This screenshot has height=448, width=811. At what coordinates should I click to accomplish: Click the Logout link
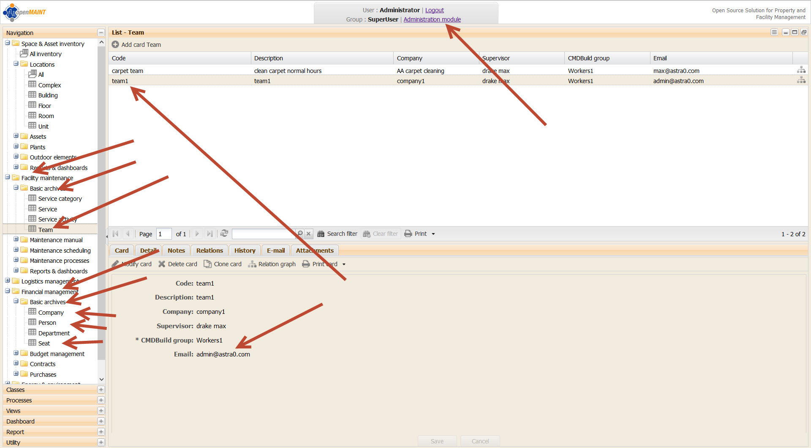[434, 10]
